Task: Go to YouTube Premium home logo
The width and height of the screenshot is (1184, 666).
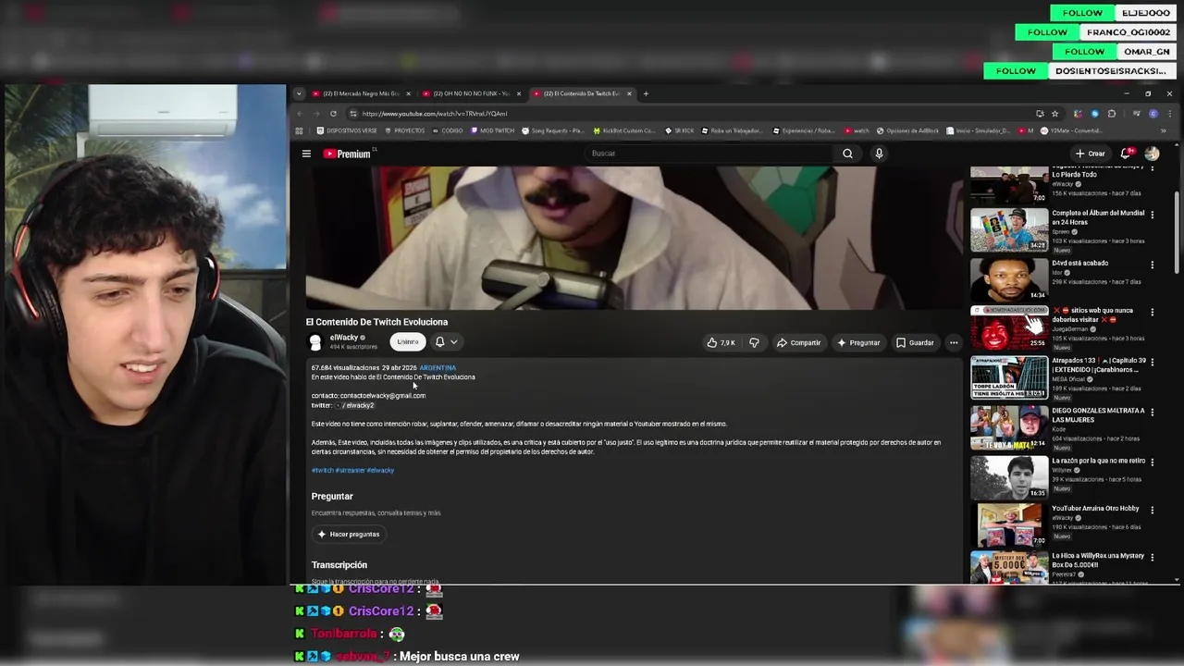Action: pyautogui.click(x=347, y=154)
